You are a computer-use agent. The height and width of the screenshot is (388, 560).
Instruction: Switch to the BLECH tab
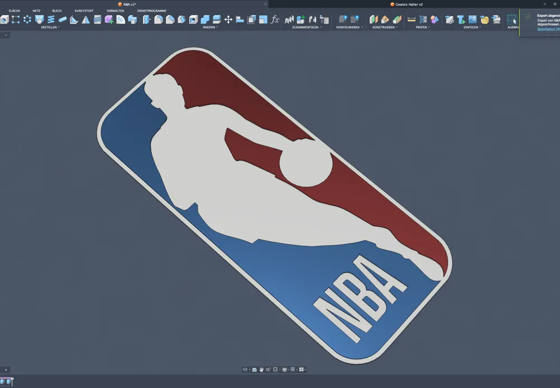[x=57, y=11]
